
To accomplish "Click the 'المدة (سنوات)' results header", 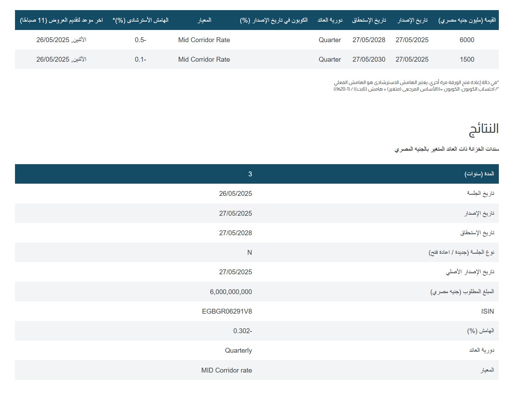I will [479, 174].
